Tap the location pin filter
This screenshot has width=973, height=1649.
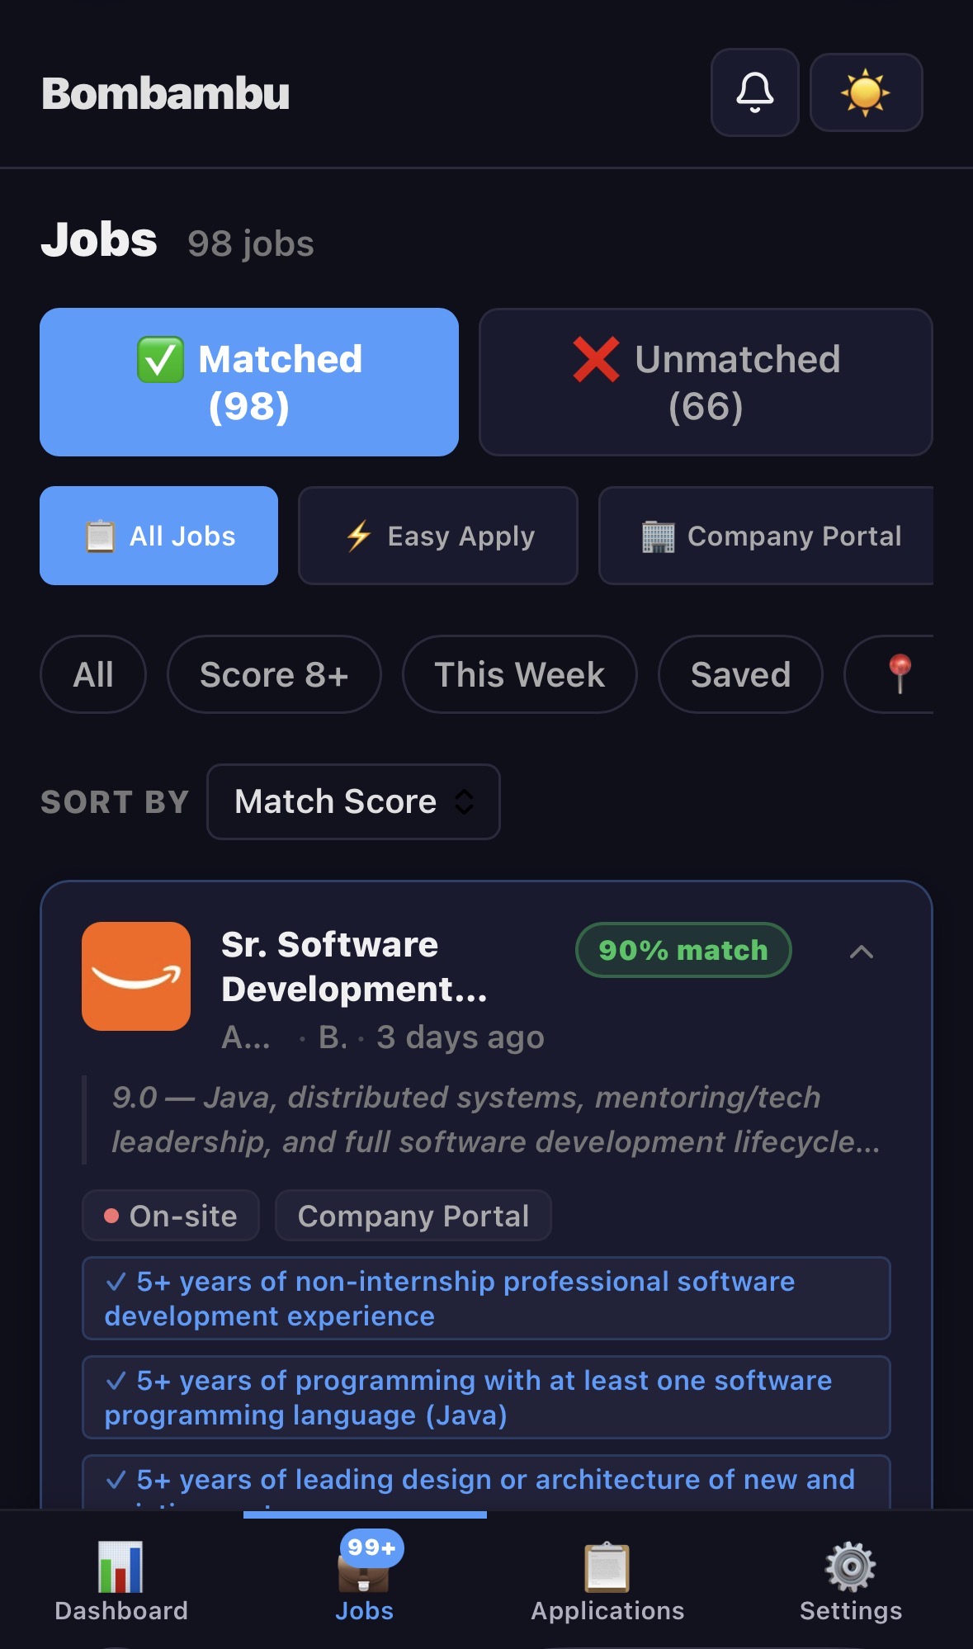pyautogui.click(x=898, y=674)
